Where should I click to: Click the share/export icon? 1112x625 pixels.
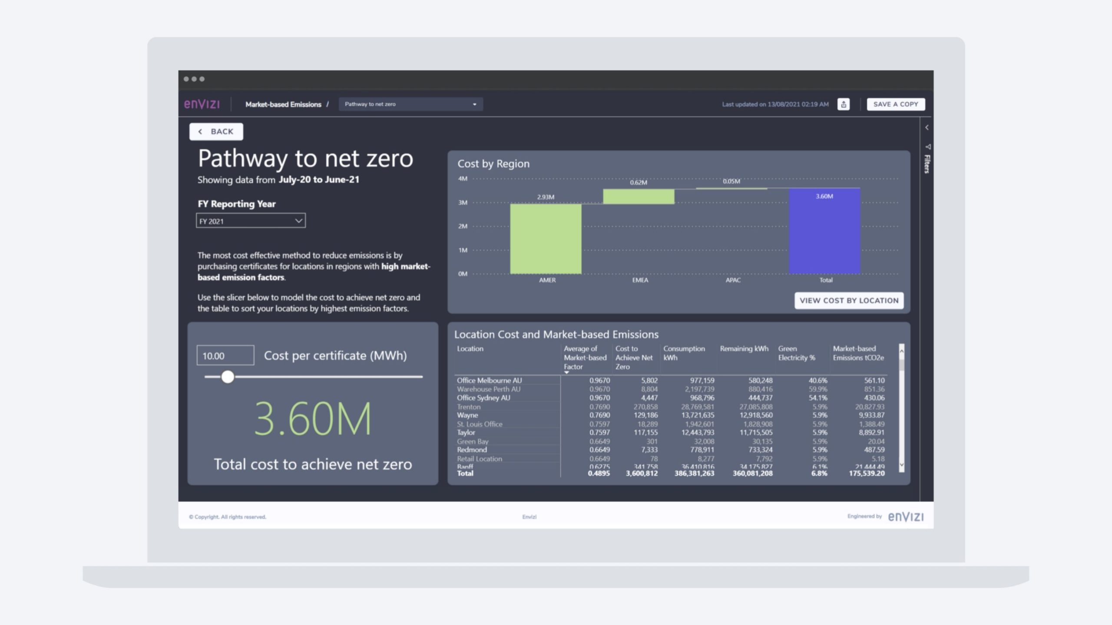click(x=843, y=104)
